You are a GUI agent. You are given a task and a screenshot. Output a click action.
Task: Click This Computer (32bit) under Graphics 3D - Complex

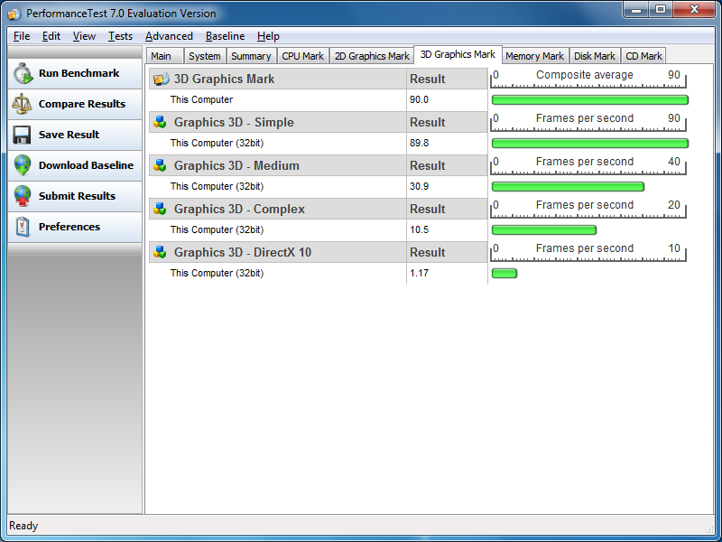(217, 230)
